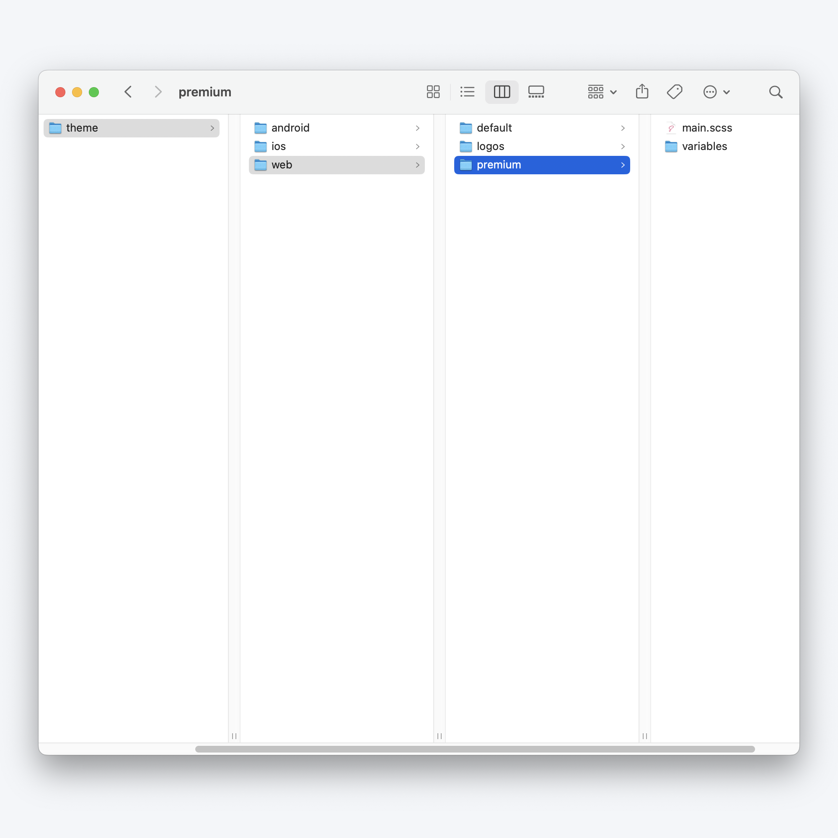The height and width of the screenshot is (838, 838).
Task: Select the web folder
Action: 336,165
